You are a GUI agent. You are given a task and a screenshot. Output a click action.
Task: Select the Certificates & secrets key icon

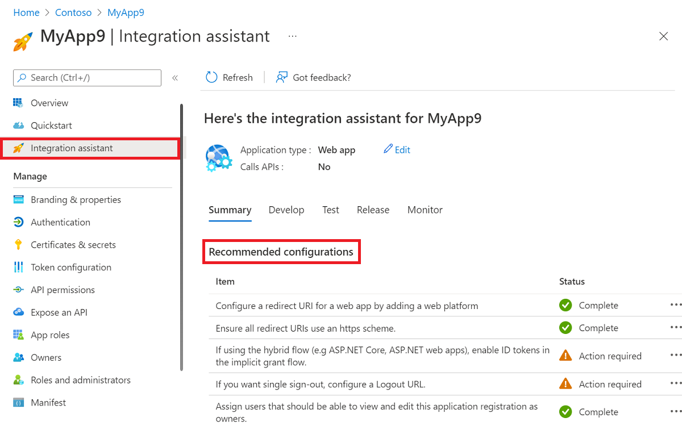pos(19,245)
